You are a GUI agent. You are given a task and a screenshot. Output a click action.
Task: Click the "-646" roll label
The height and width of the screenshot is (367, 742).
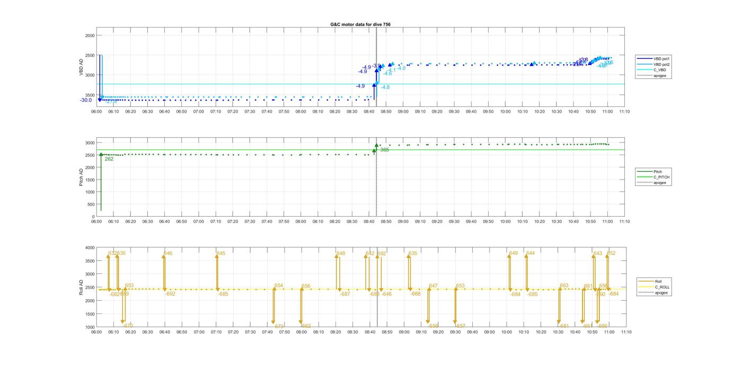pos(386,294)
